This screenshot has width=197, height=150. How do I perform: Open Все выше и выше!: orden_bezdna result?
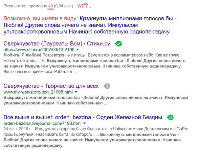(83, 117)
